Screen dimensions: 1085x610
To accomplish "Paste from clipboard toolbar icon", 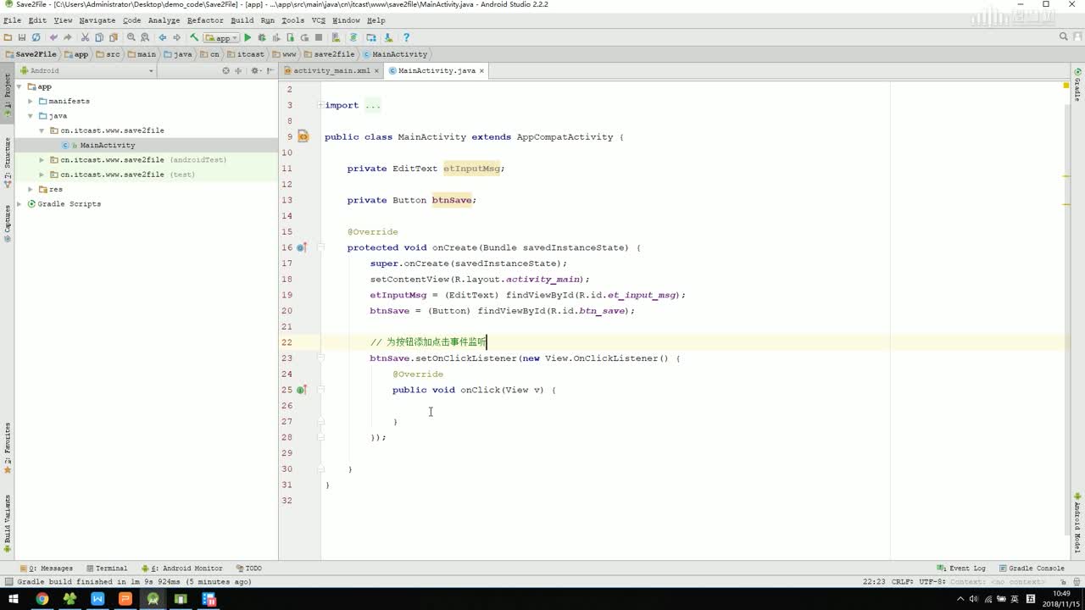I will 114,37.
